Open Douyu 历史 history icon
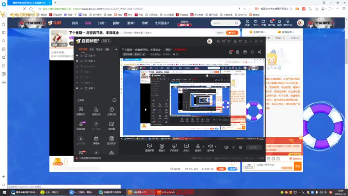This screenshot has width=348, height=196. click(248, 23)
